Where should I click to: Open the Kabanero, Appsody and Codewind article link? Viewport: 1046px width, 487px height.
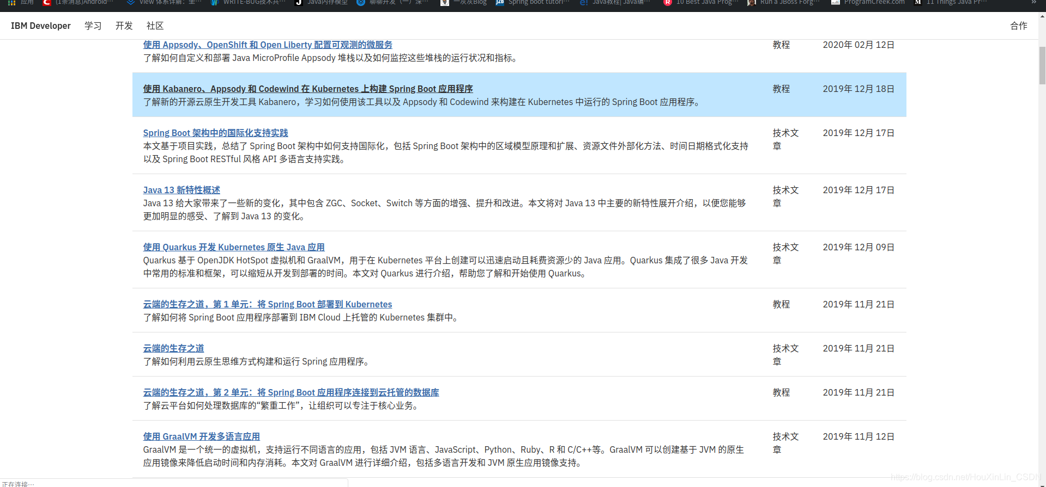[x=308, y=89]
